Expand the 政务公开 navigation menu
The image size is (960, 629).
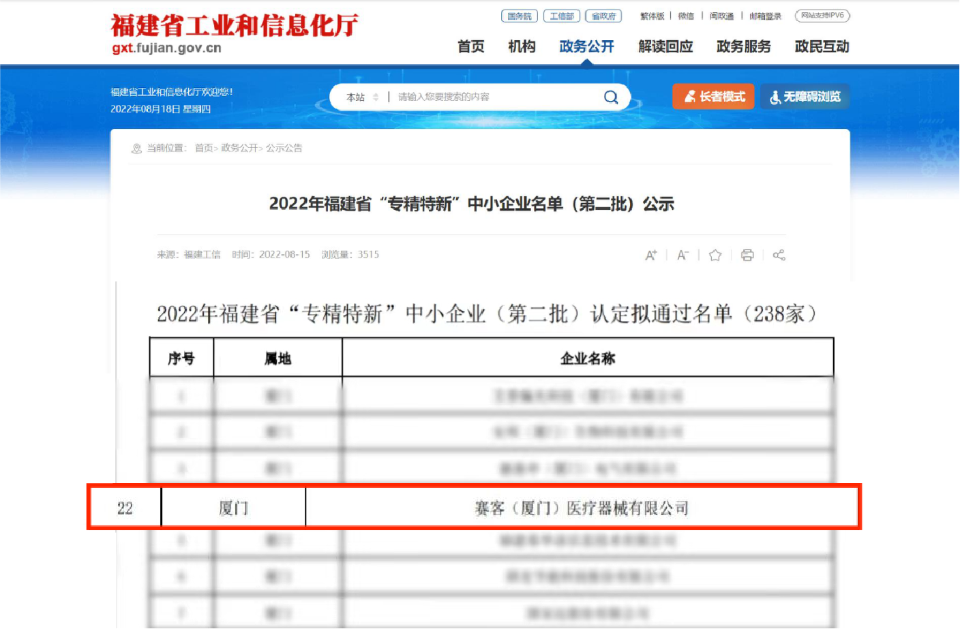[586, 46]
